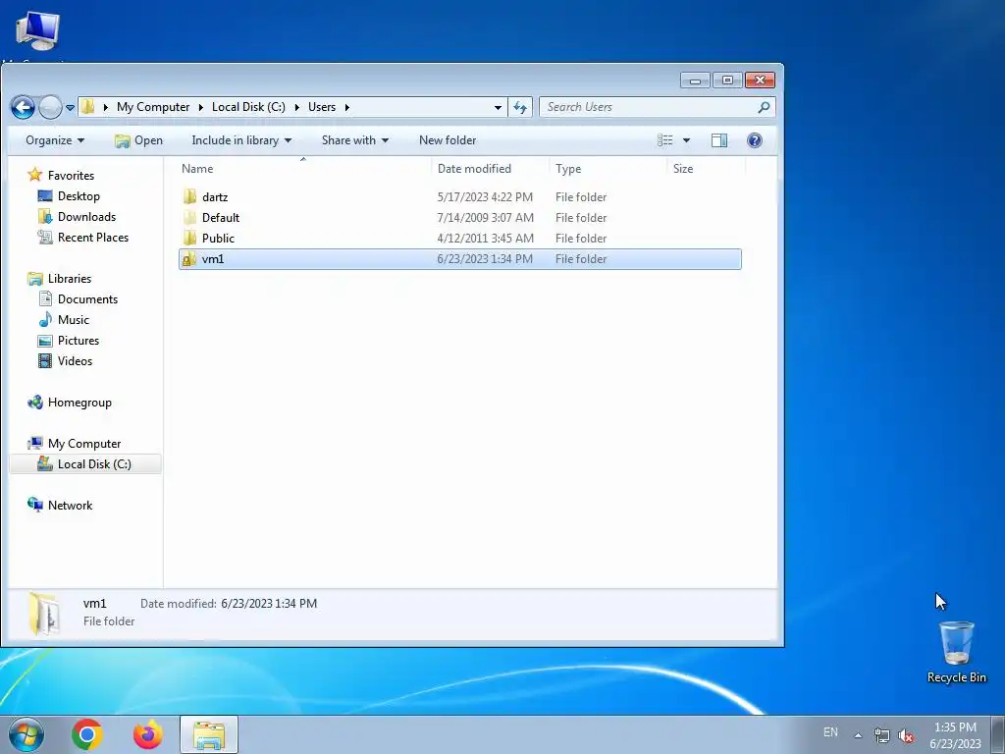Create a New folder
This screenshot has height=754, width=1005.
[448, 140]
